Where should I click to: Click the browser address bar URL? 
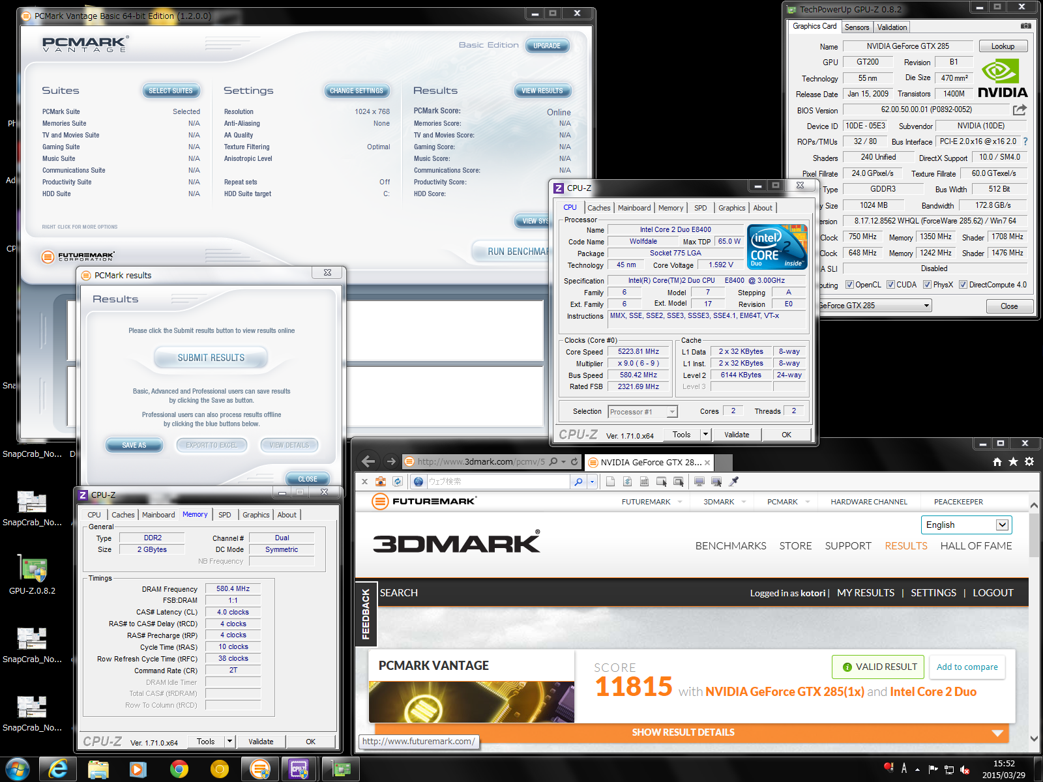[x=480, y=461]
